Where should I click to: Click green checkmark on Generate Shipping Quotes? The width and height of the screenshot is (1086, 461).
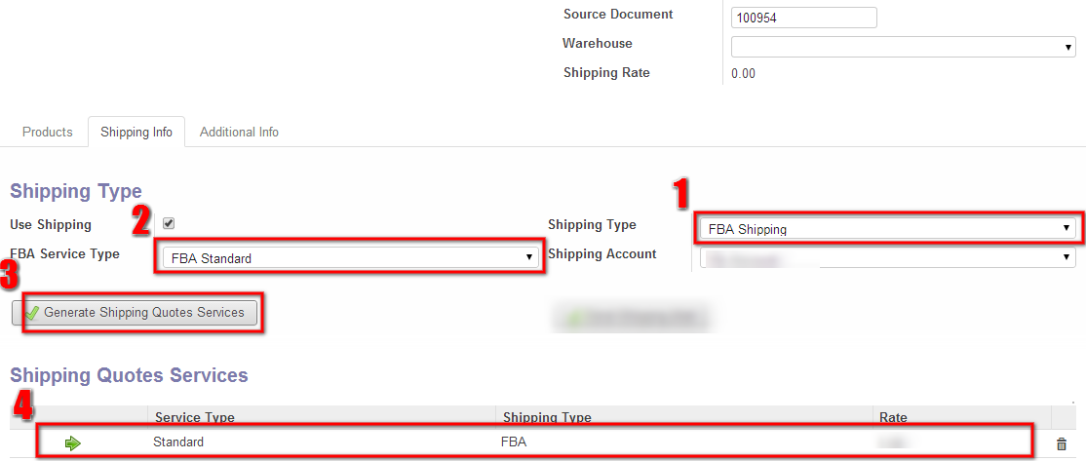(x=32, y=313)
